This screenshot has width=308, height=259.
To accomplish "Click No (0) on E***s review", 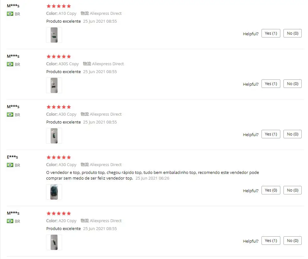I will [293, 190].
